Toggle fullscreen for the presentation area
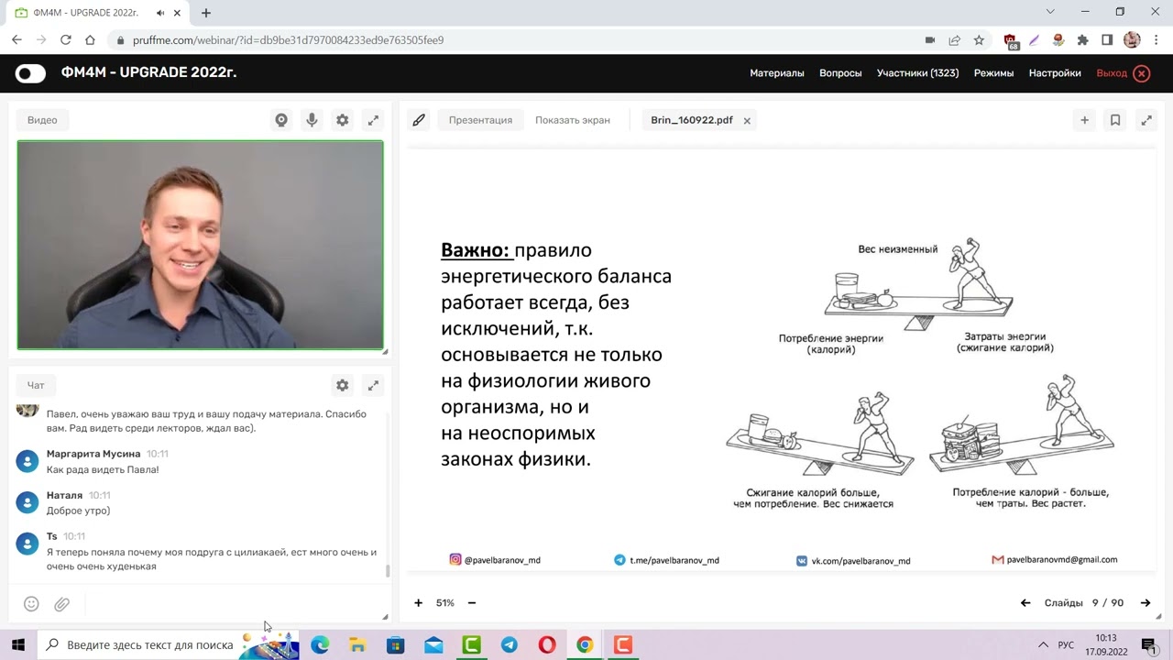 coord(1146,119)
